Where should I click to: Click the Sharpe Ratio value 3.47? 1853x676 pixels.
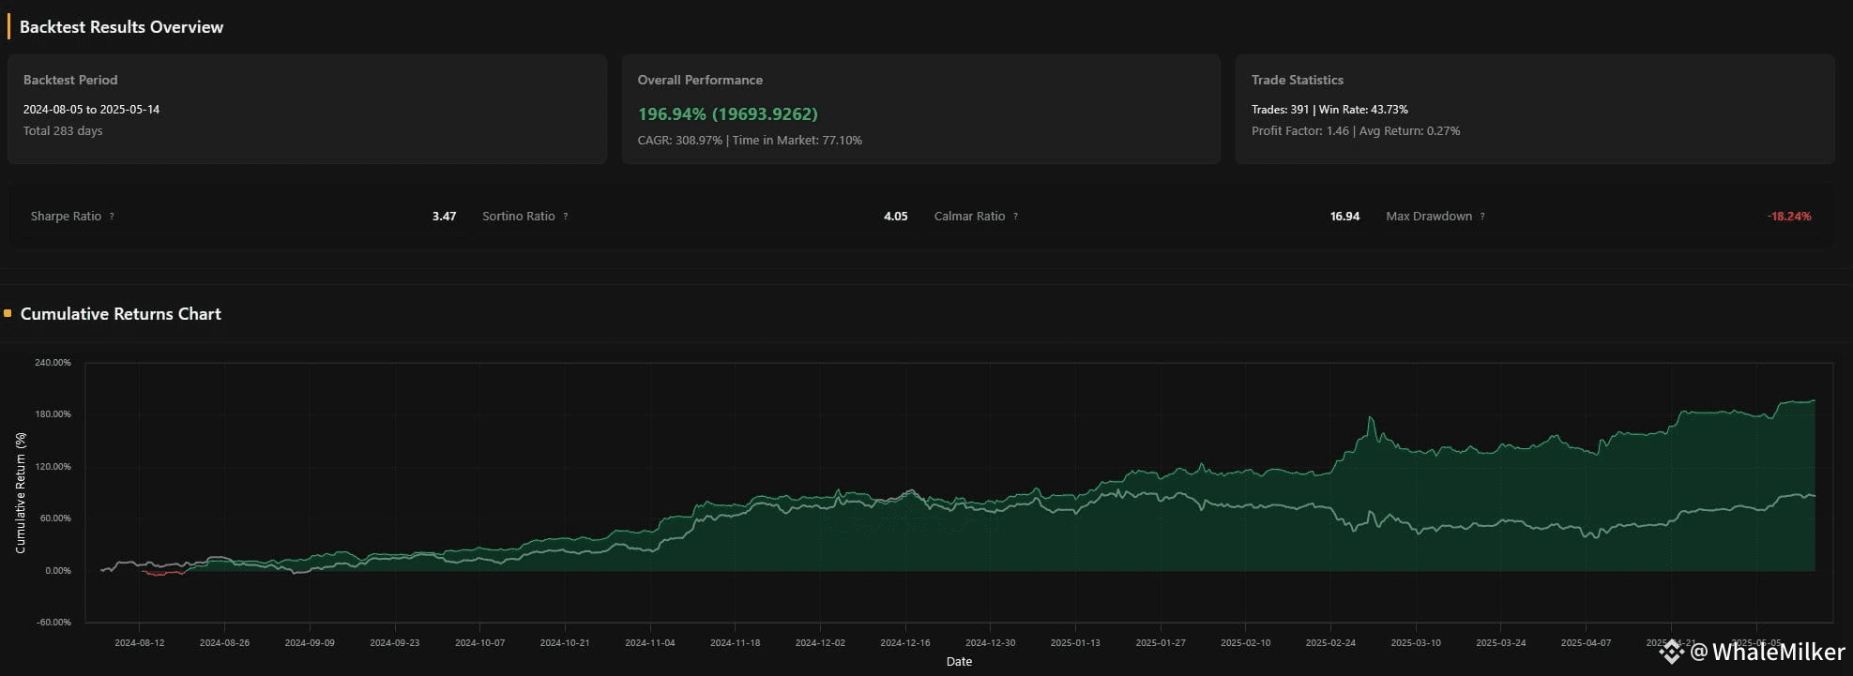point(444,217)
